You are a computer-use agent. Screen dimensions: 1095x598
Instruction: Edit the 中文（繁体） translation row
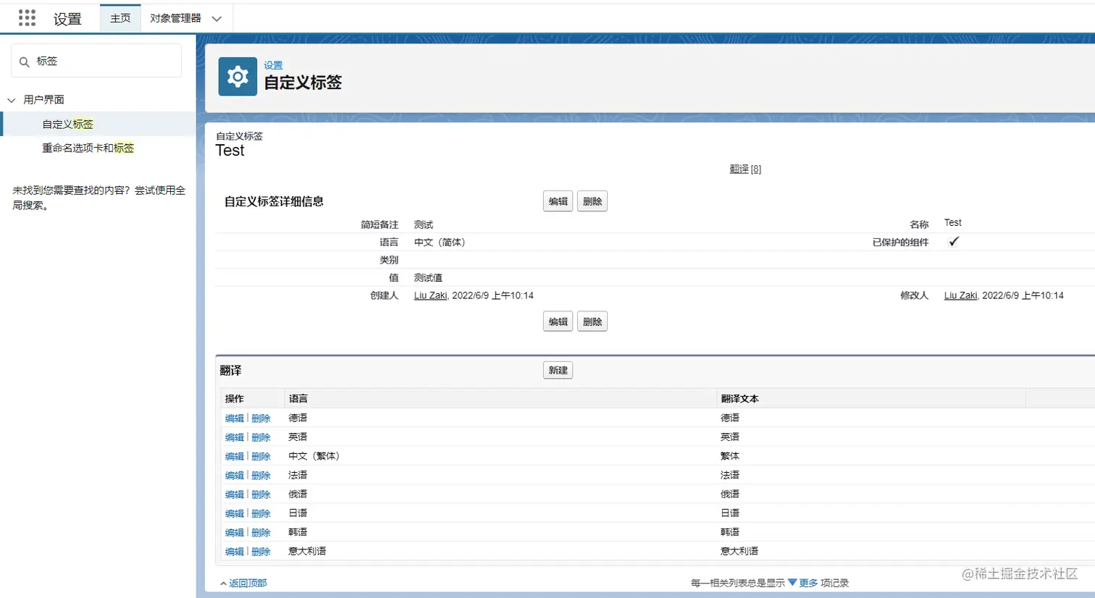pyautogui.click(x=235, y=456)
